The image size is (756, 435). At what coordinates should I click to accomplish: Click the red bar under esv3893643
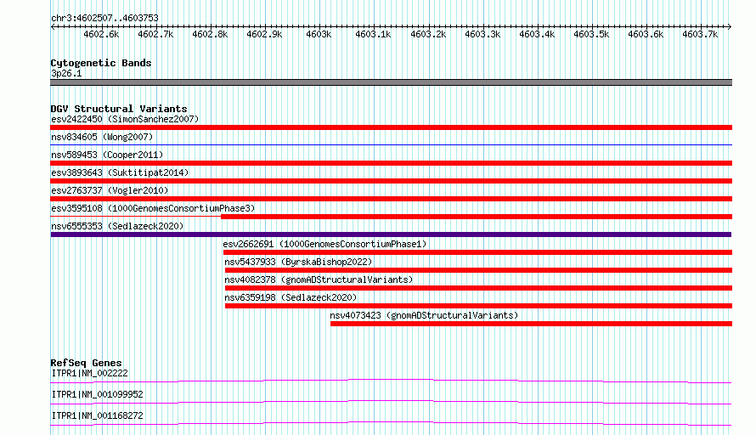pyautogui.click(x=391, y=181)
